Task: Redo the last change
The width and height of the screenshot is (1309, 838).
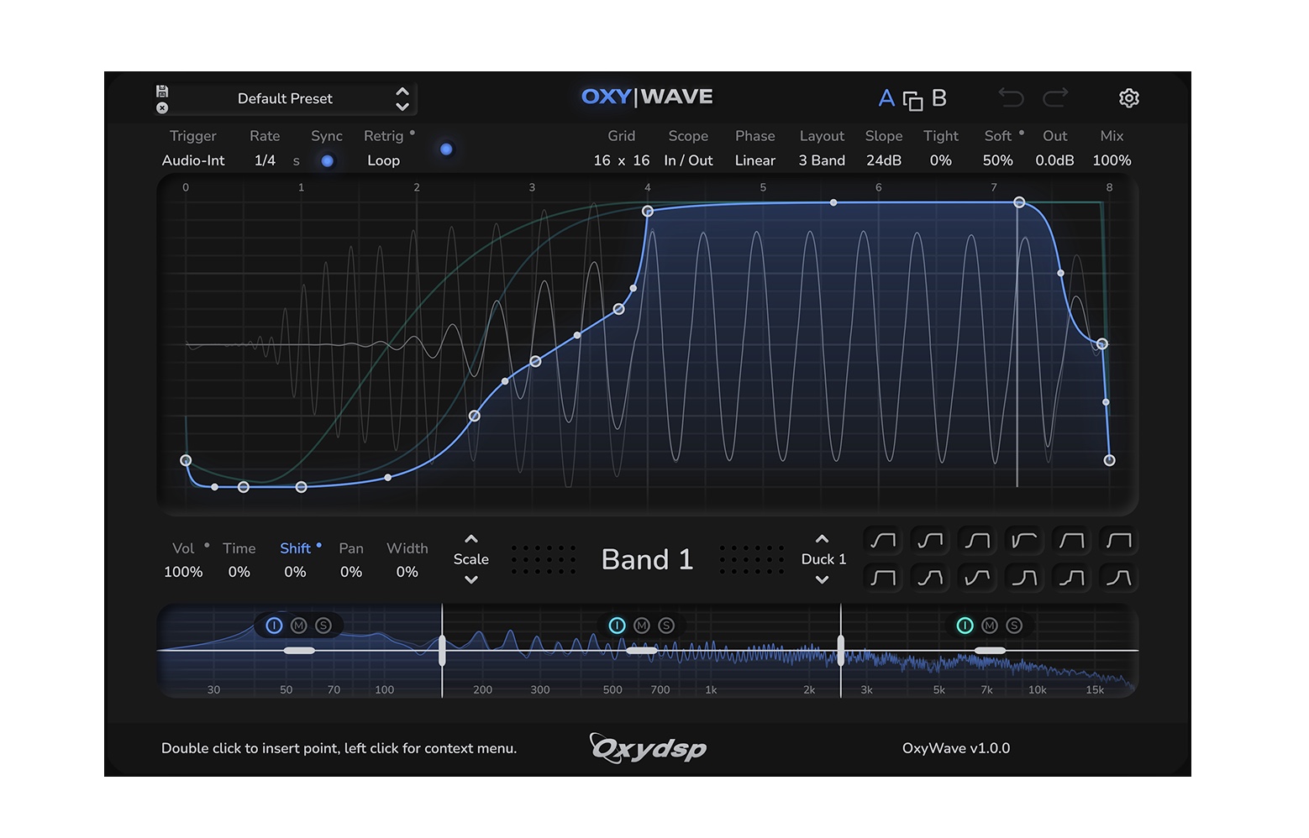Action: pyautogui.click(x=1056, y=98)
